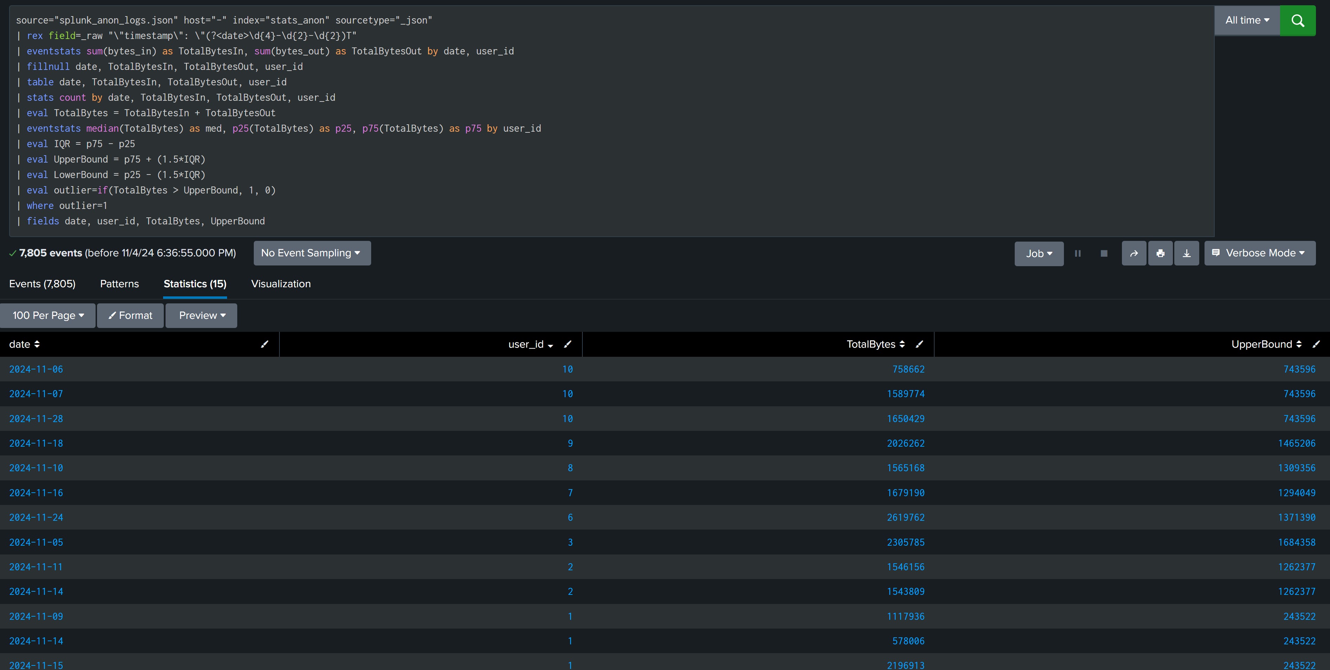1330x670 pixels.
Task: Click the UpperBound column pencil icon
Action: (1316, 344)
